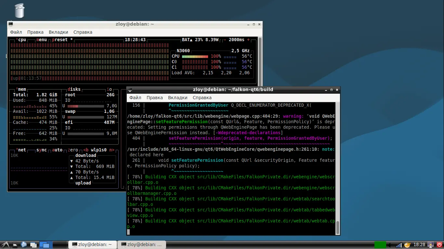The height and width of the screenshot is (249, 444).
Task: Toggle the io mode in disks panel
Action: pos(110,89)
